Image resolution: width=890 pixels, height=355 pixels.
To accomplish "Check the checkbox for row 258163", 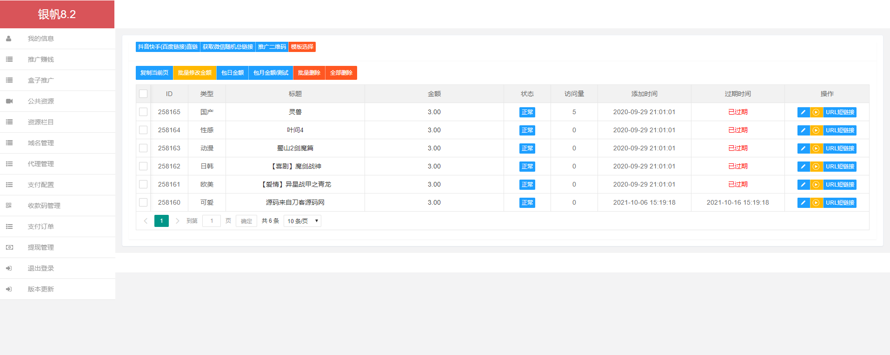I will tap(143, 148).
